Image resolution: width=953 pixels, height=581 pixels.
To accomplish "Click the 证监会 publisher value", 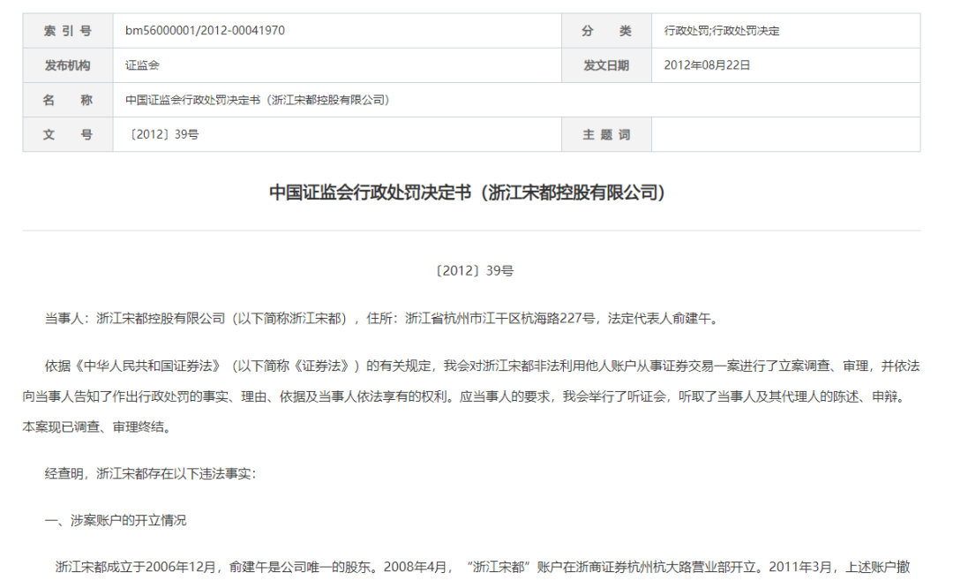I will 142,65.
